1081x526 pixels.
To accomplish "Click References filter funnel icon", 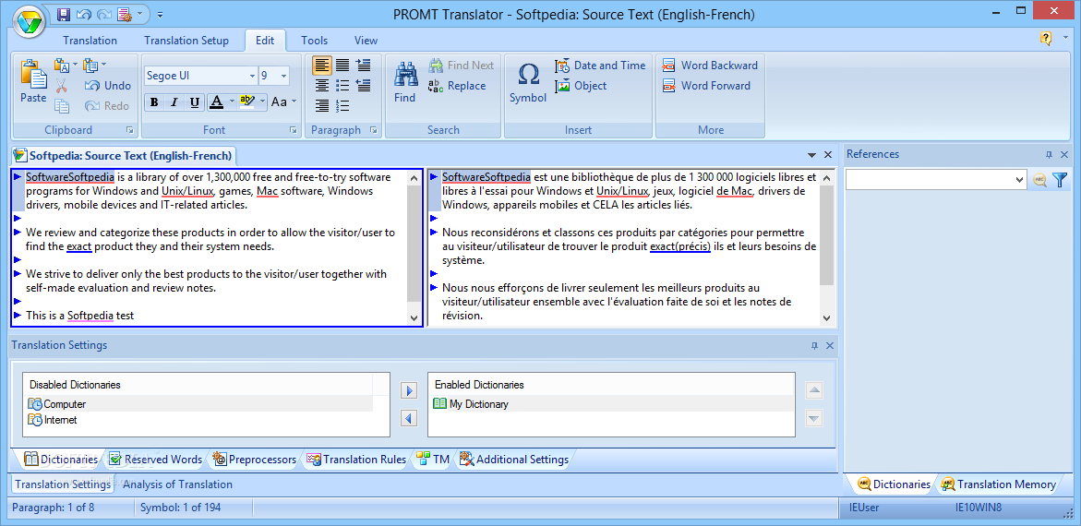I will [1060, 180].
